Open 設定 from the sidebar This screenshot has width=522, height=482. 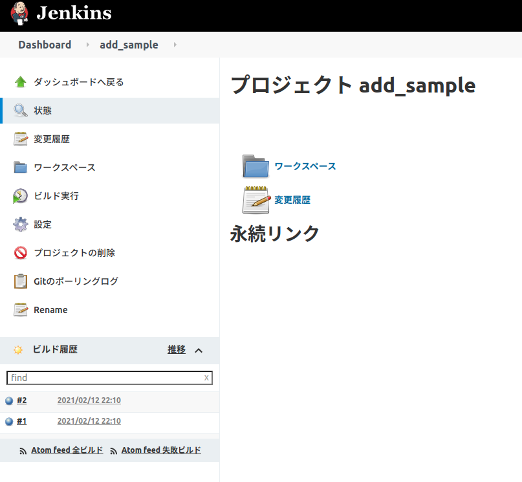pyautogui.click(x=43, y=225)
